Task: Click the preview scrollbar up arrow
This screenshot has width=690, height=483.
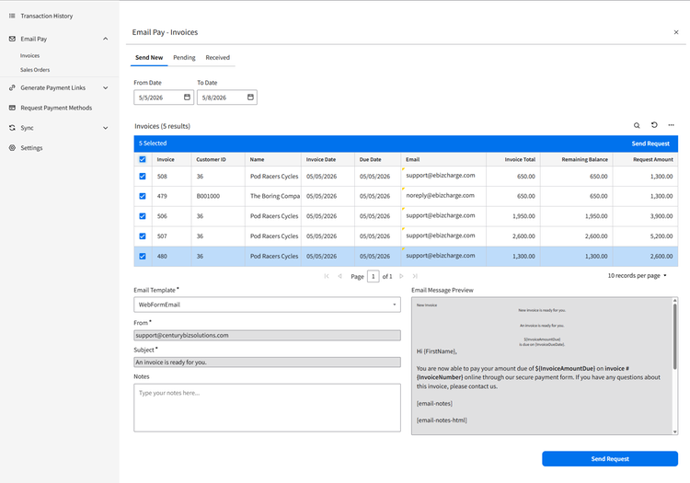Action: click(x=674, y=301)
